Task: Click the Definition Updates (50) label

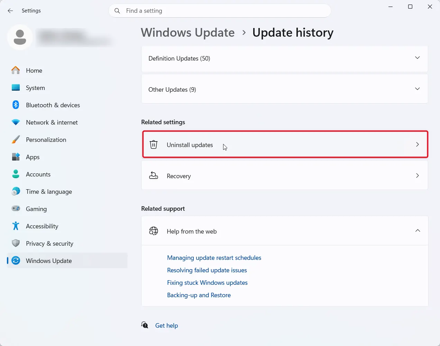Action: click(179, 58)
